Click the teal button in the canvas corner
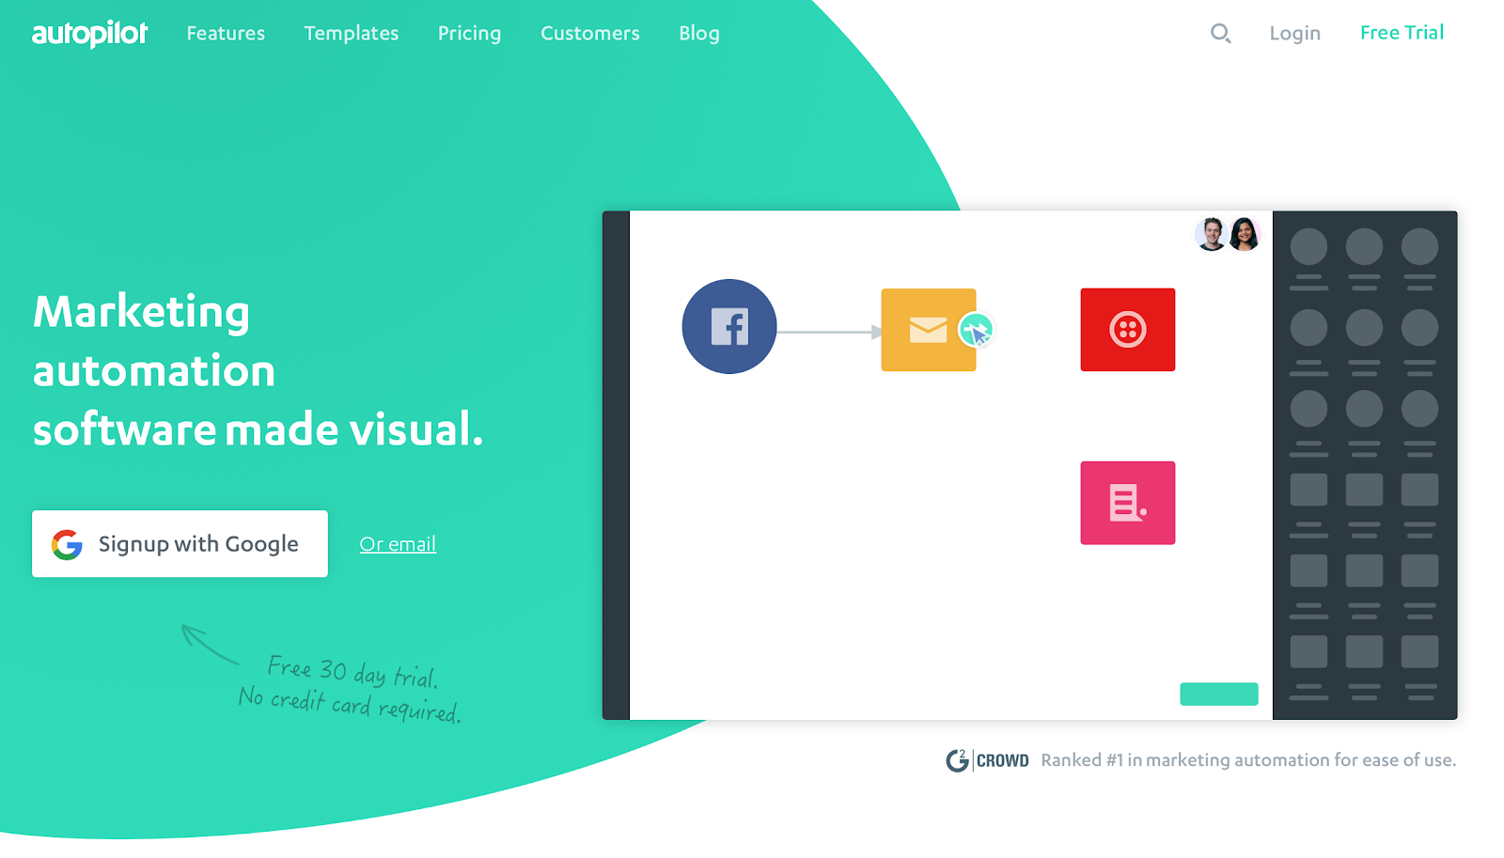The width and height of the screenshot is (1504, 858). (1219, 694)
